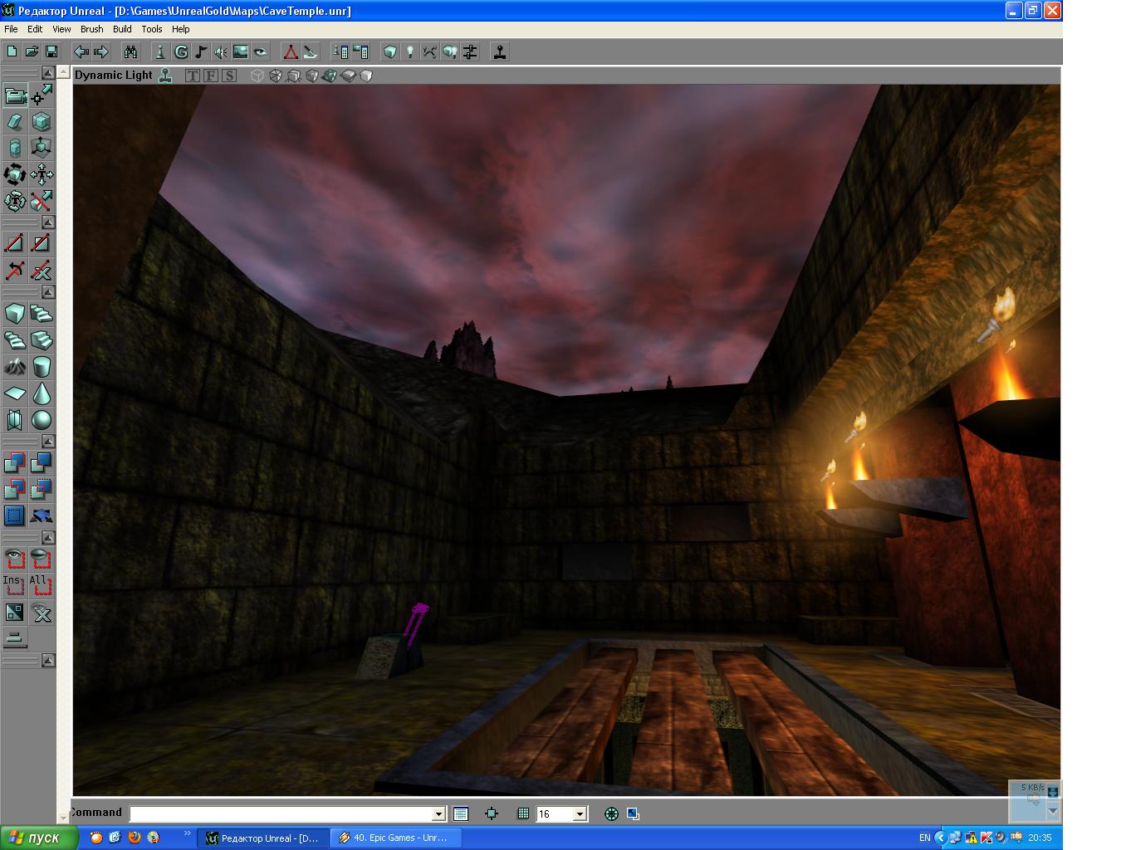Open the Brush menu
This screenshot has width=1131, height=850.
tap(91, 29)
